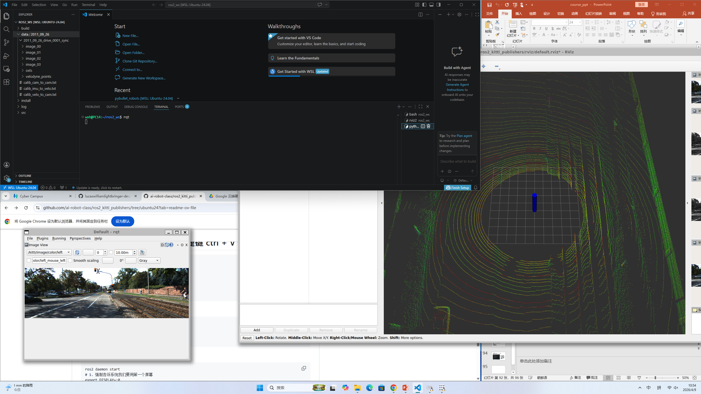Toggle the Smooth scaling checkbox in rqt

[70, 260]
